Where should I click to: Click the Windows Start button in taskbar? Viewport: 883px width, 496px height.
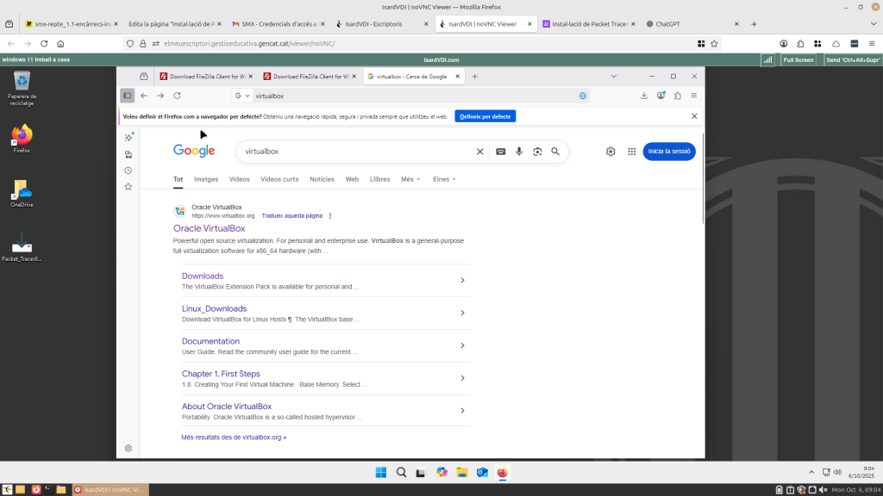(x=380, y=472)
